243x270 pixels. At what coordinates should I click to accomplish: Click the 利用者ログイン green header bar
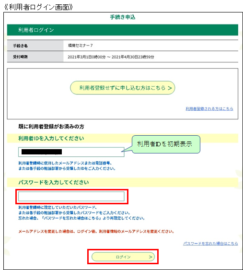pyautogui.click(x=123, y=30)
